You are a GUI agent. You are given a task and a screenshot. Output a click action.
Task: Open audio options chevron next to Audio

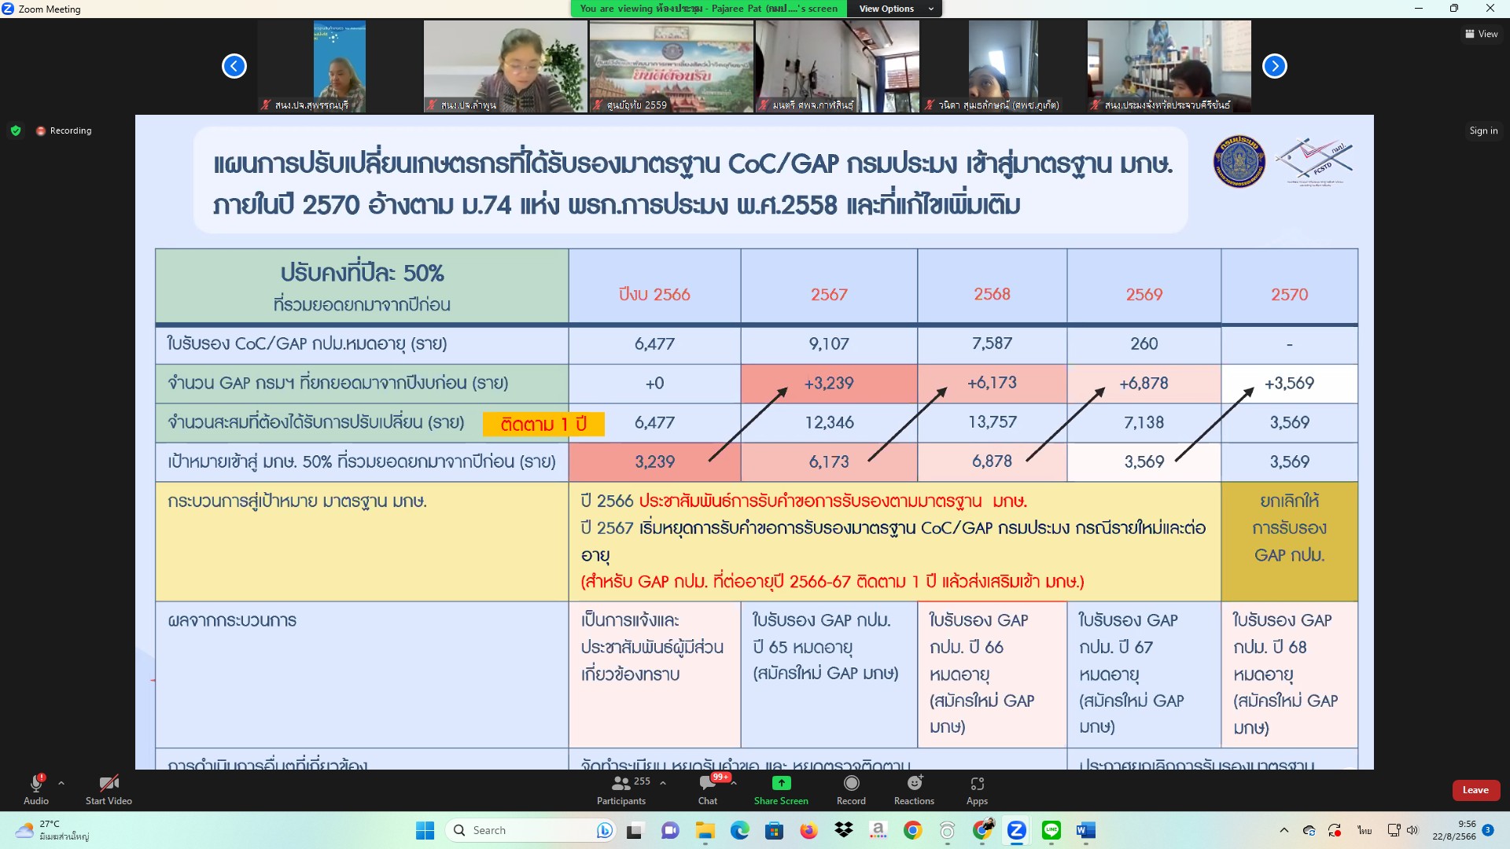click(61, 783)
